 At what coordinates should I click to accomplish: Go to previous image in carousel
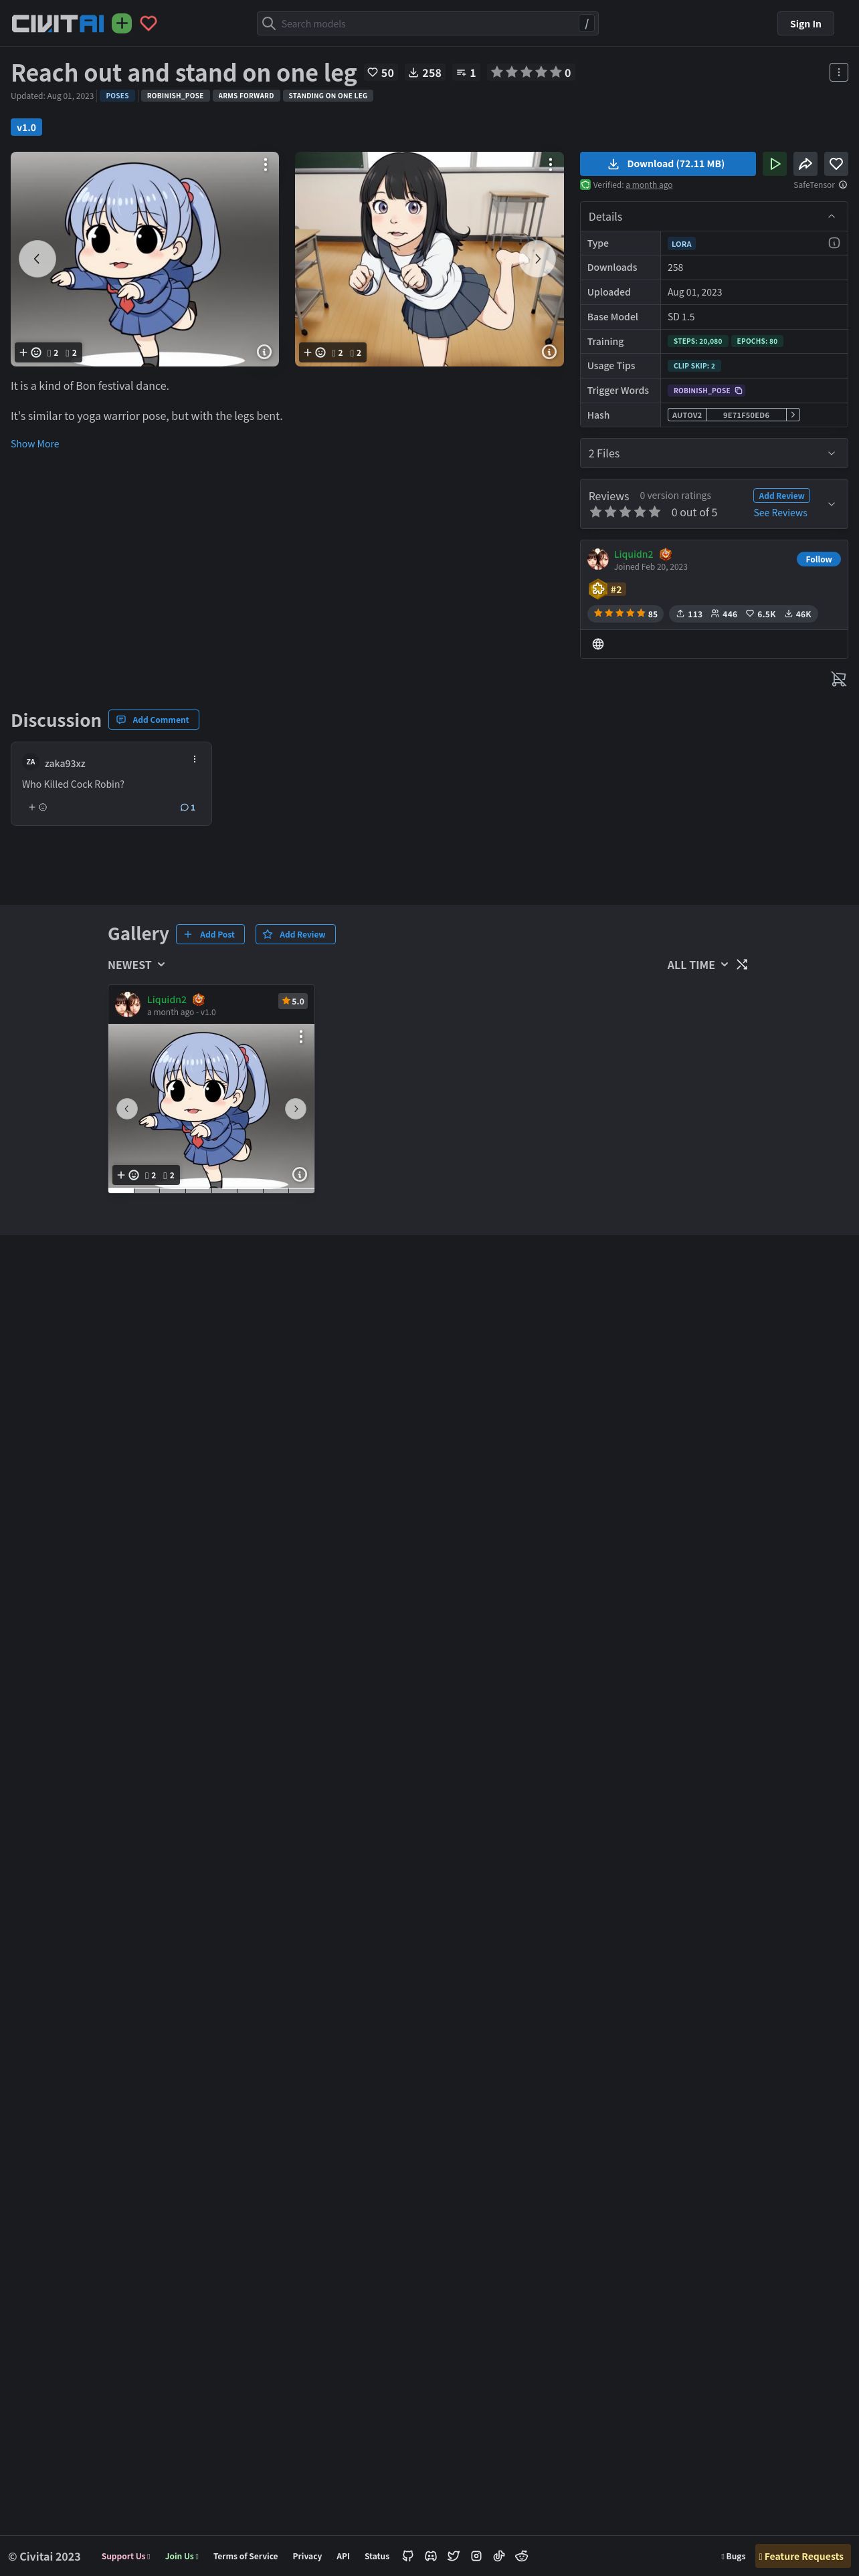tap(37, 258)
